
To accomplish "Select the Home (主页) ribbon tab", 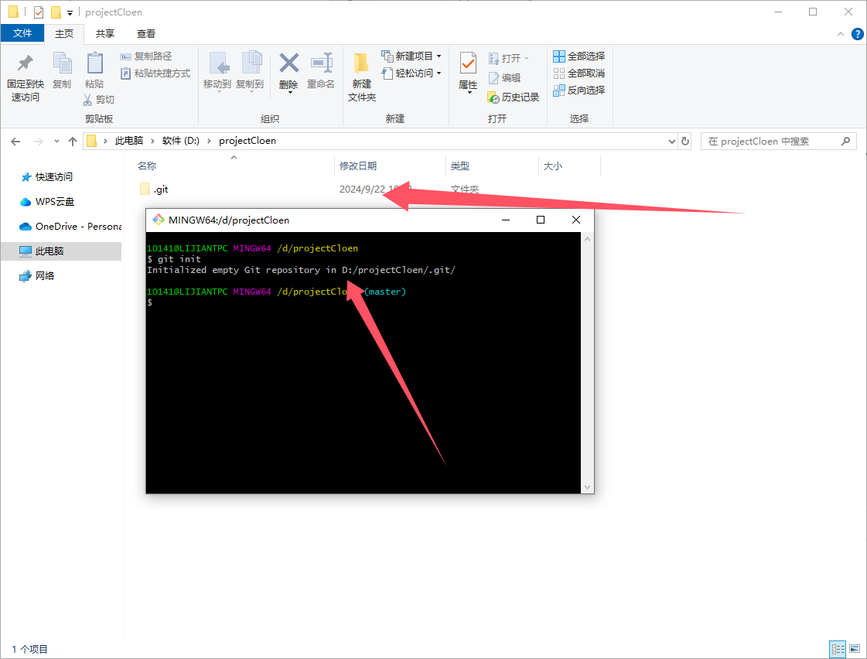I will pyautogui.click(x=64, y=34).
